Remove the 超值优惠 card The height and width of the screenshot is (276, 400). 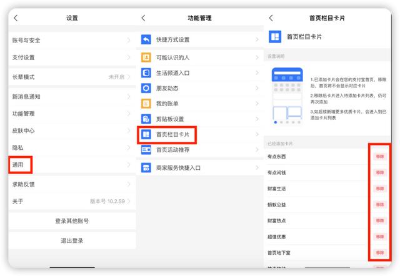[x=380, y=237]
